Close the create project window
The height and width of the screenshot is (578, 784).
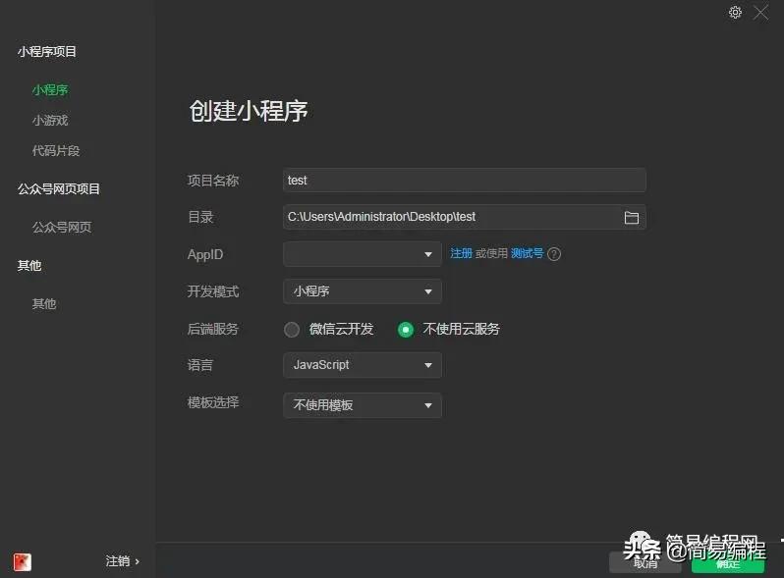(760, 12)
